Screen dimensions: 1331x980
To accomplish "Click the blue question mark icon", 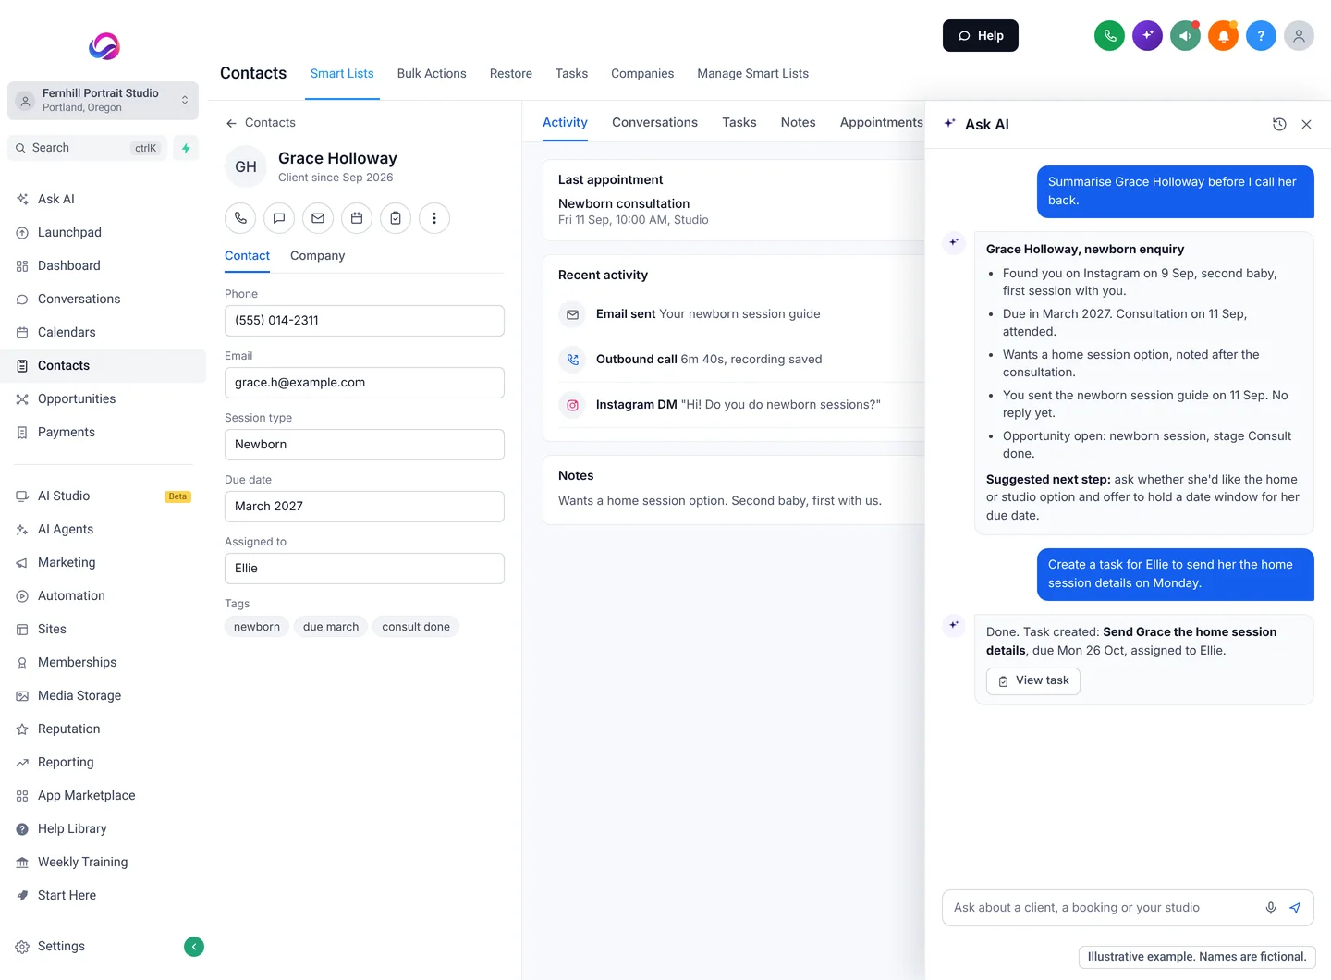I will coord(1261,36).
